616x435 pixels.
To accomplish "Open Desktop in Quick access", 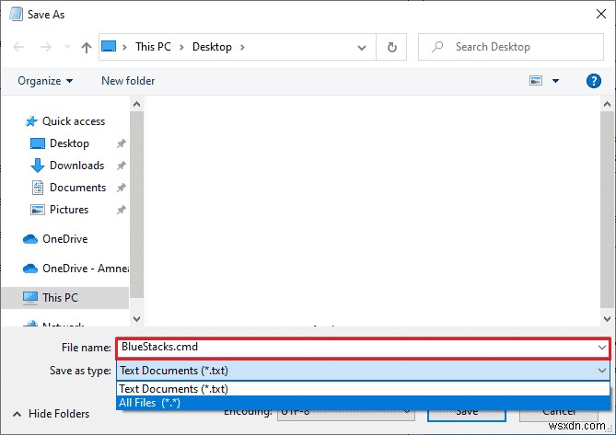I will coord(69,143).
